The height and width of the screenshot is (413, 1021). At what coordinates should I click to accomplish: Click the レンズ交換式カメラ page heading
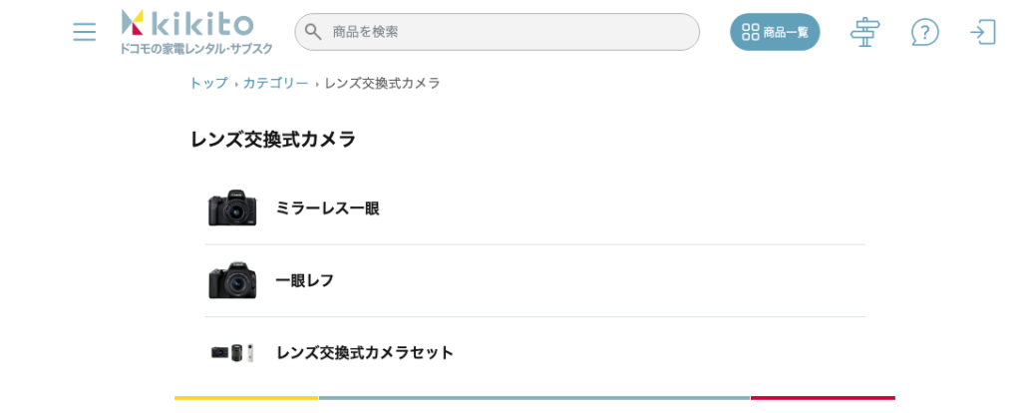(273, 140)
